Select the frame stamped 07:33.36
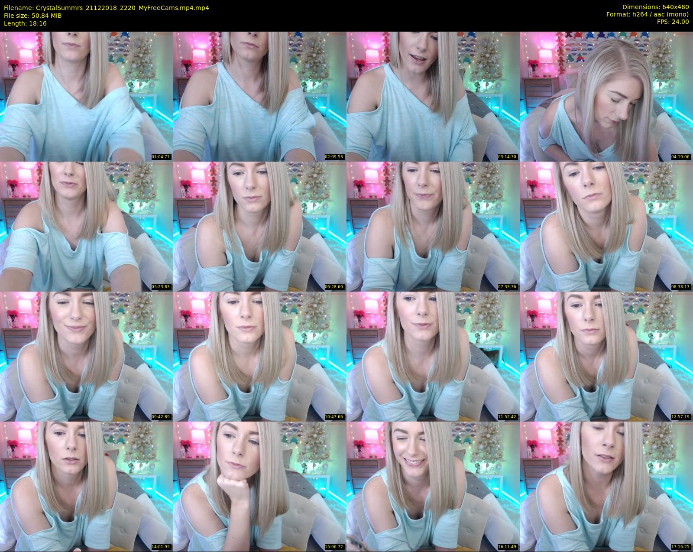This screenshot has width=693, height=552. point(433,226)
